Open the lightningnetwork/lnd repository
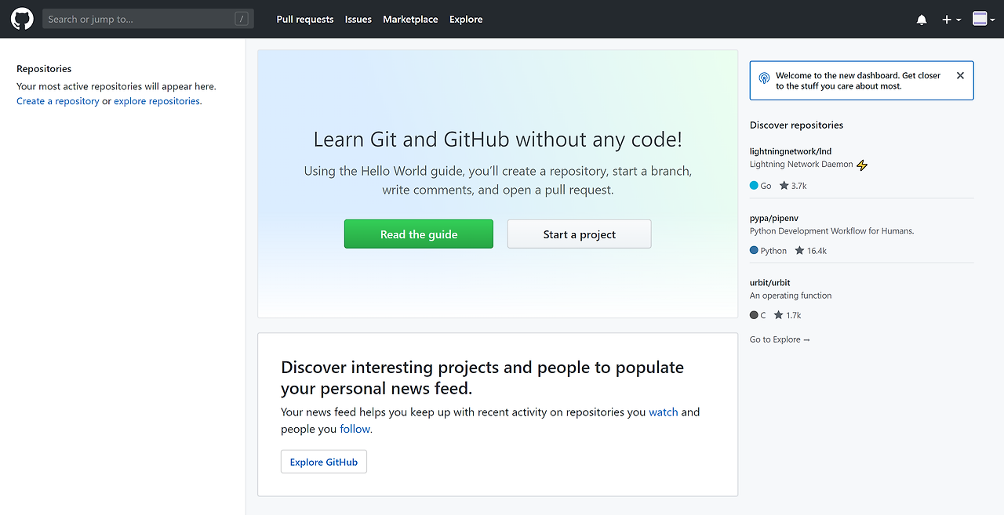Viewport: 1004px width, 515px height. click(791, 151)
